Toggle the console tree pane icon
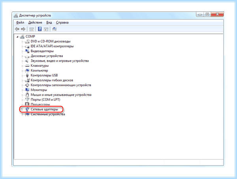This screenshot has width=237, height=179. click(32, 29)
